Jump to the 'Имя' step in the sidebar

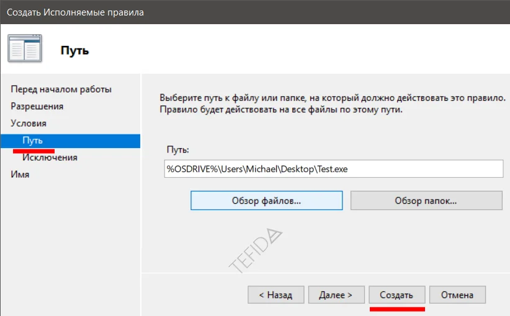point(20,175)
